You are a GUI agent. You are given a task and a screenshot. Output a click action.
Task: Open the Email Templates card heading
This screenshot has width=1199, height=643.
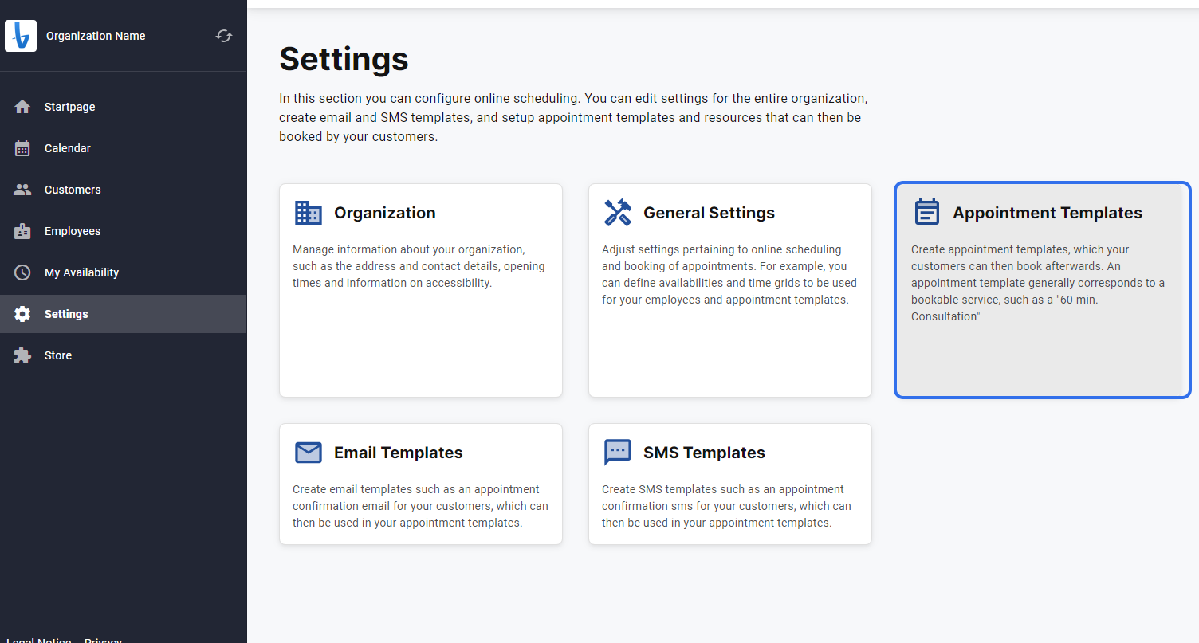coord(399,453)
